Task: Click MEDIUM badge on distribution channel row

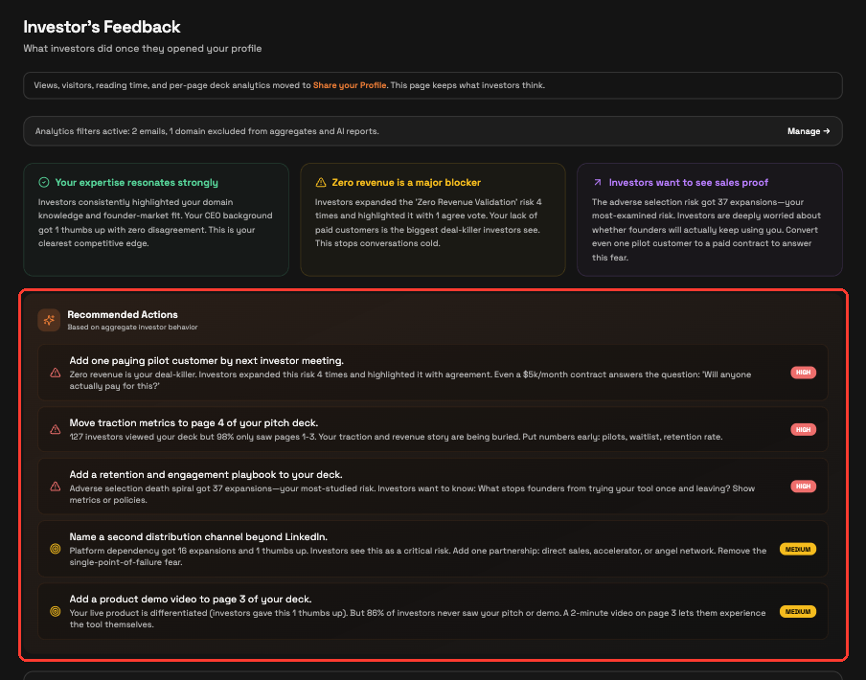Action: (x=798, y=549)
